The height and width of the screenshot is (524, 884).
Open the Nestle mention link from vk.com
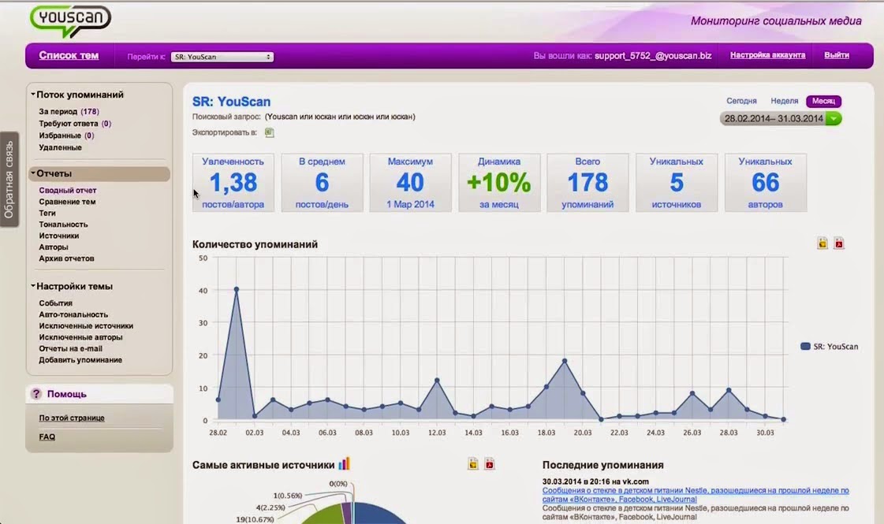coord(696,495)
